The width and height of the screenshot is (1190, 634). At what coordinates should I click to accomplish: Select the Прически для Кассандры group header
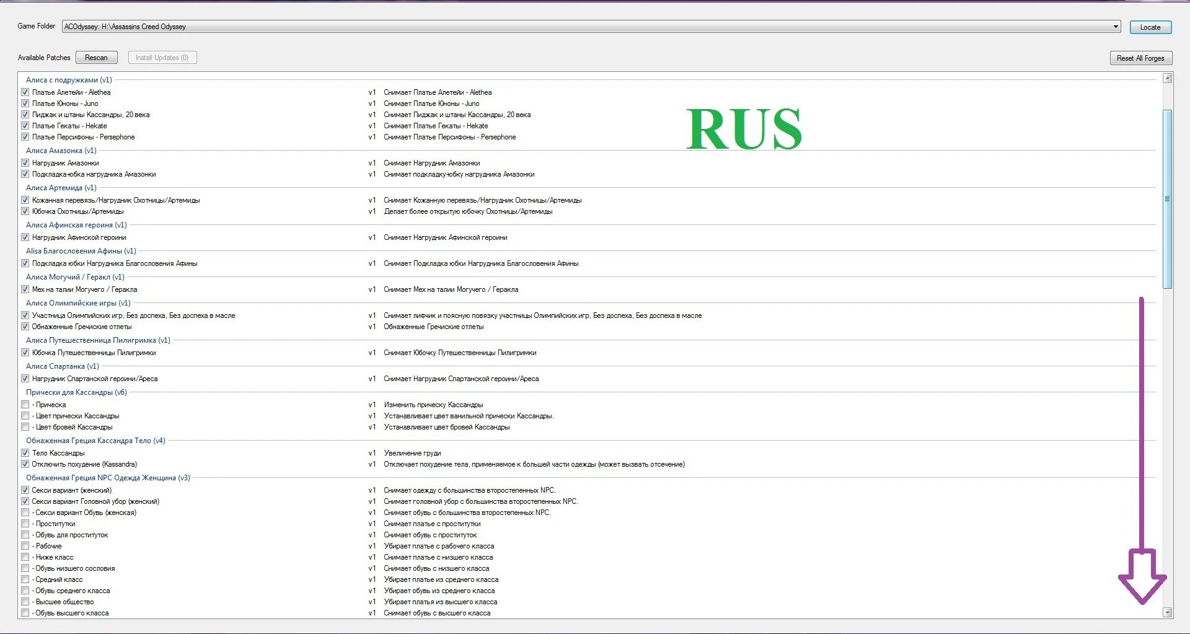tap(76, 392)
